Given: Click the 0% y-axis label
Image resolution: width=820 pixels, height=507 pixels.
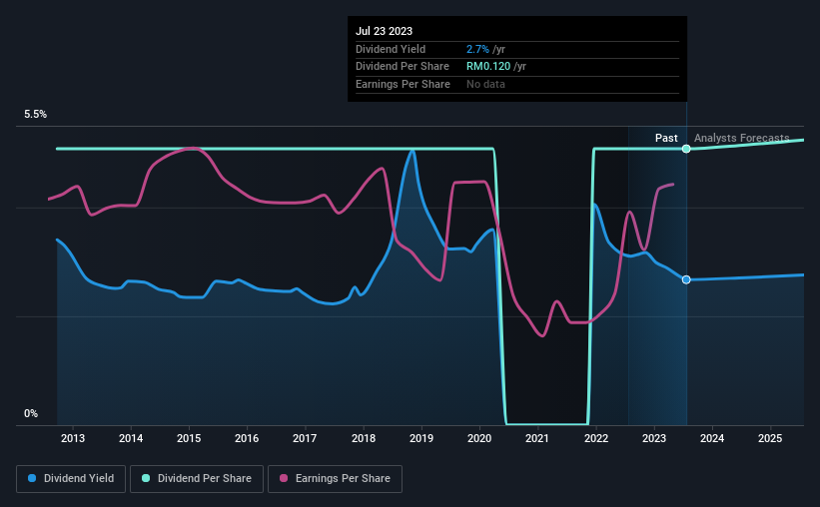Looking at the screenshot, I should tap(31, 413).
